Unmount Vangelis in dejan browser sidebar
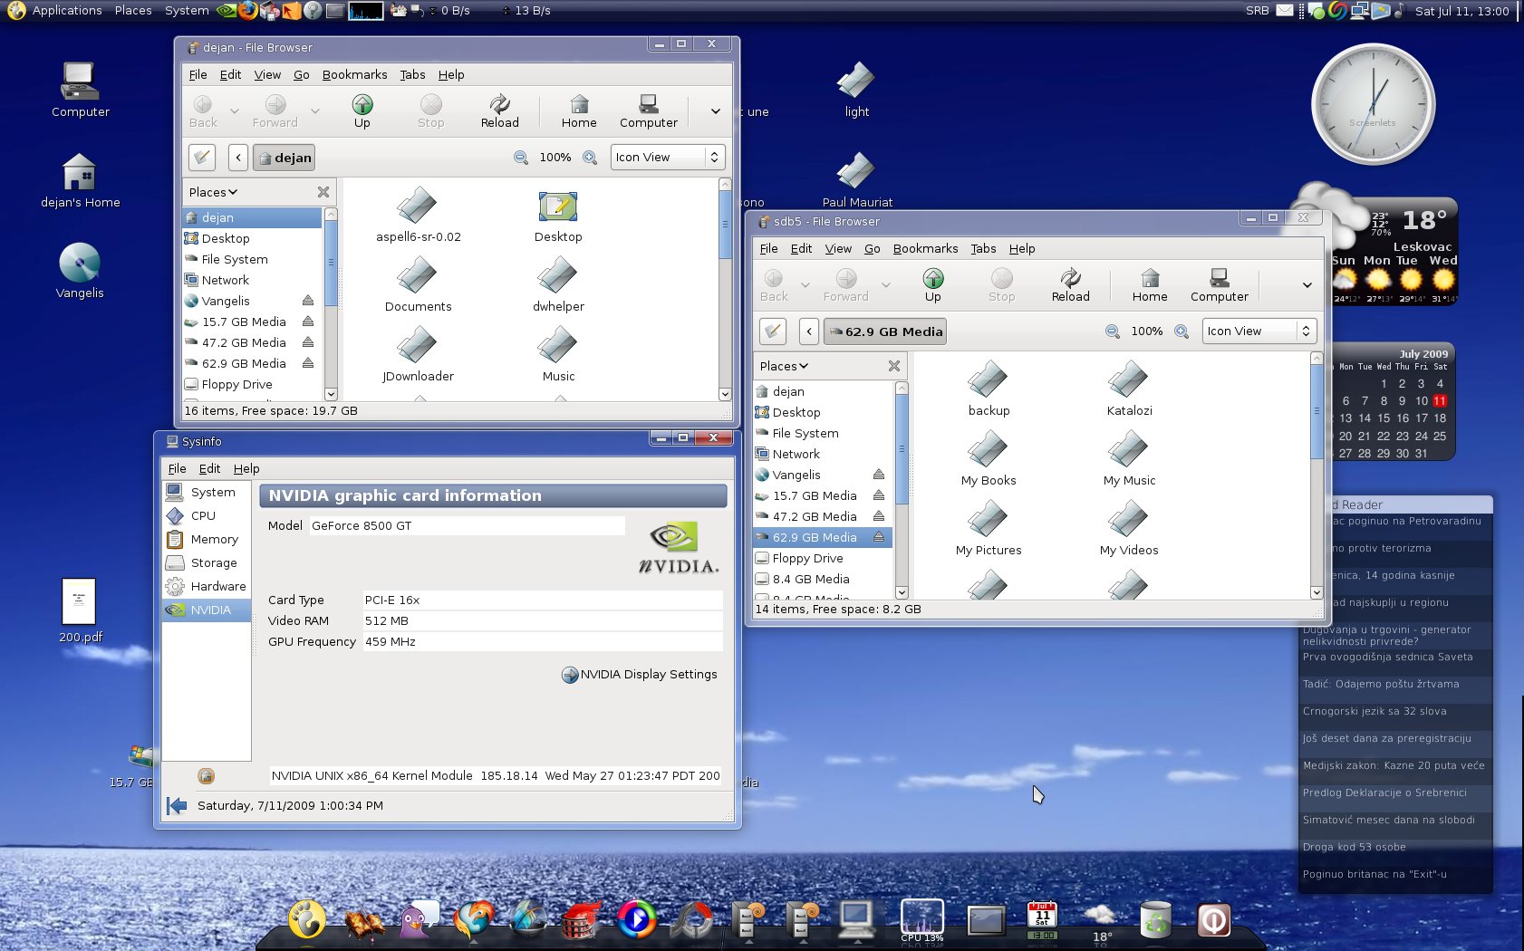The image size is (1524, 951). click(307, 301)
